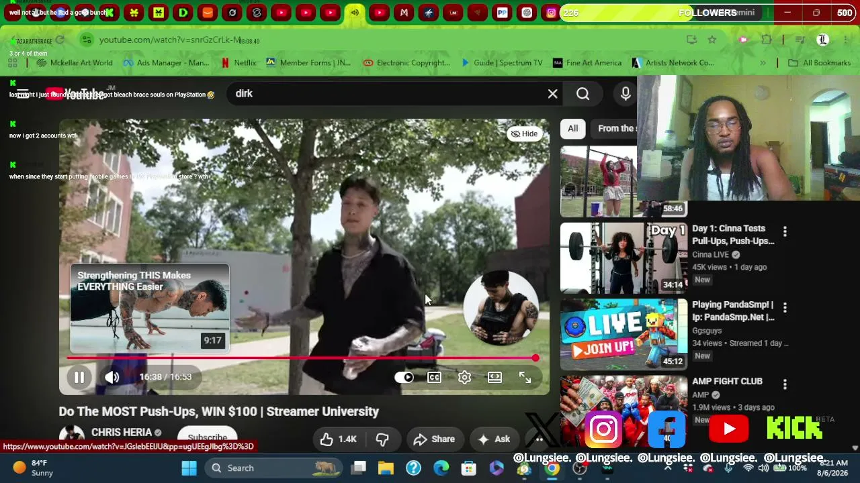Open the browser media controls icon
The width and height of the screenshot is (860, 483).
click(800, 40)
